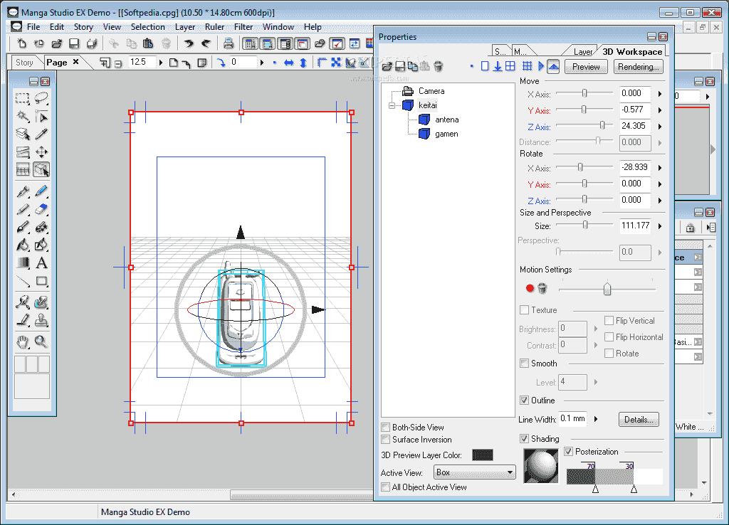Select the Text tool
This screenshot has width=729, height=525.
tap(41, 263)
